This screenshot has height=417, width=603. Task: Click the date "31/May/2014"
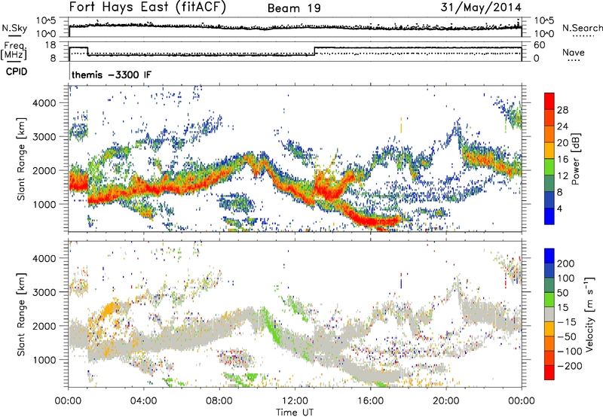[481, 7]
